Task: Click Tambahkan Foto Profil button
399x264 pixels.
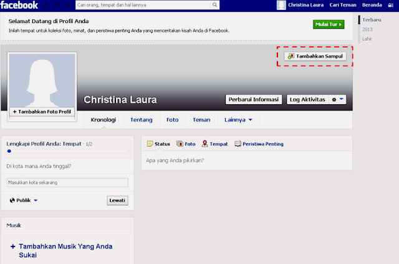Action: click(42, 112)
